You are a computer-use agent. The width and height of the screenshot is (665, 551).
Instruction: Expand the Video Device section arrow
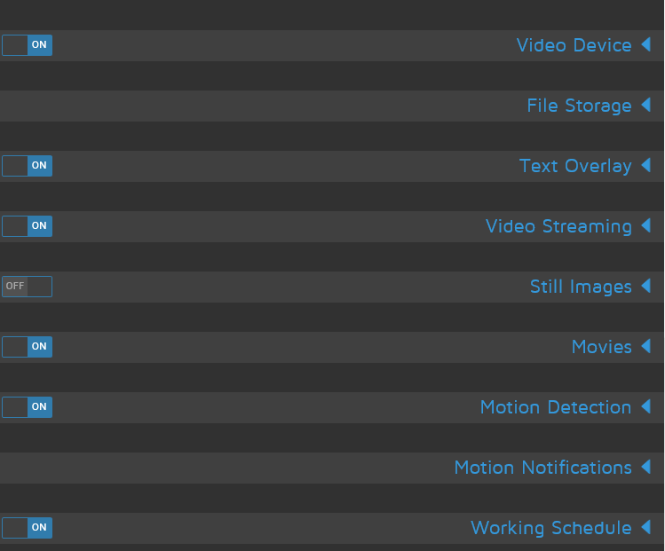(646, 44)
